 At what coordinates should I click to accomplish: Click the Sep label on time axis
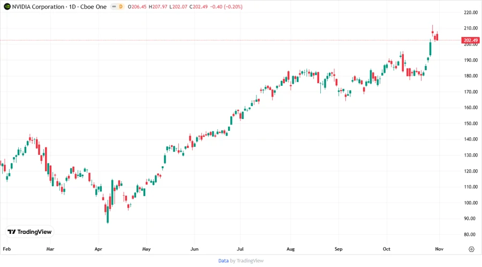coord(338,249)
